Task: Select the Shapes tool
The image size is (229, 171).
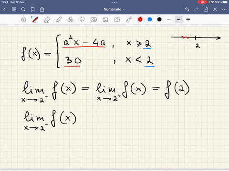Action: (x=71, y=19)
